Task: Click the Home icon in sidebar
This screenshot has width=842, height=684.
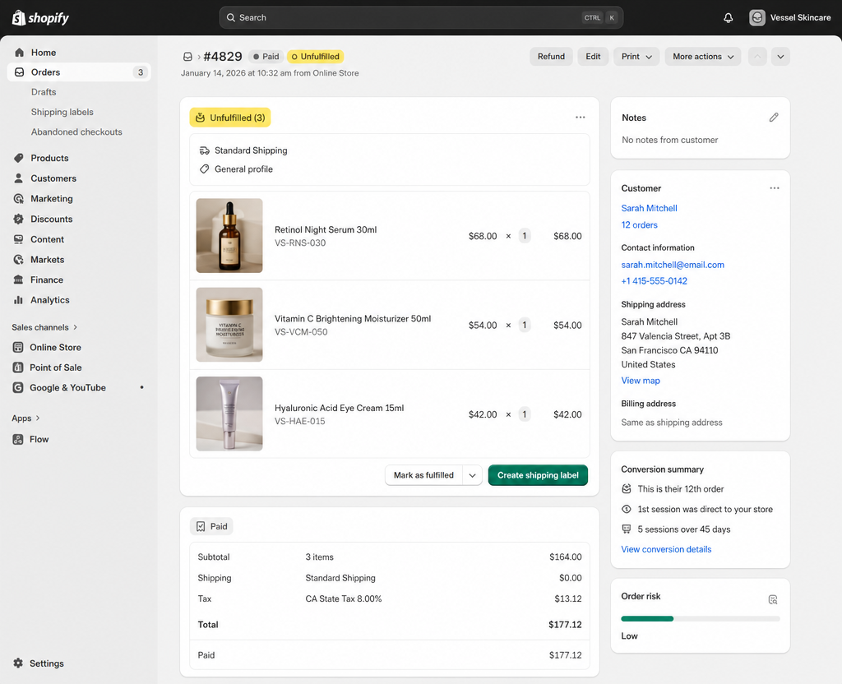Action: 20,52
